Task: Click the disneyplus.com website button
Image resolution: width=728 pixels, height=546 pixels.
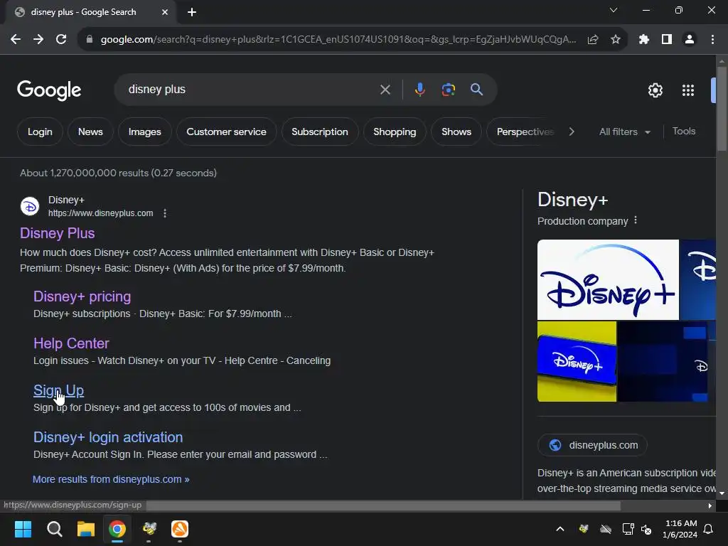Action: coord(592,445)
